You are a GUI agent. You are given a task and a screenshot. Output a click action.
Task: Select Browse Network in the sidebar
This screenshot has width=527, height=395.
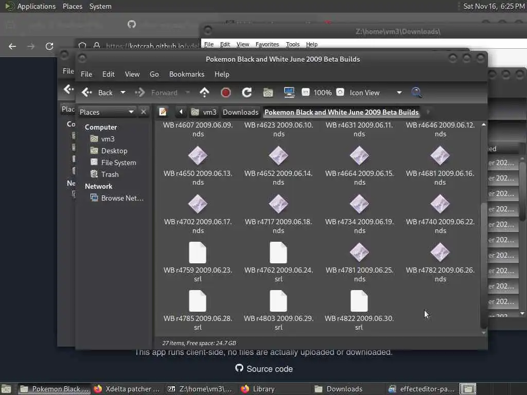[117, 198]
